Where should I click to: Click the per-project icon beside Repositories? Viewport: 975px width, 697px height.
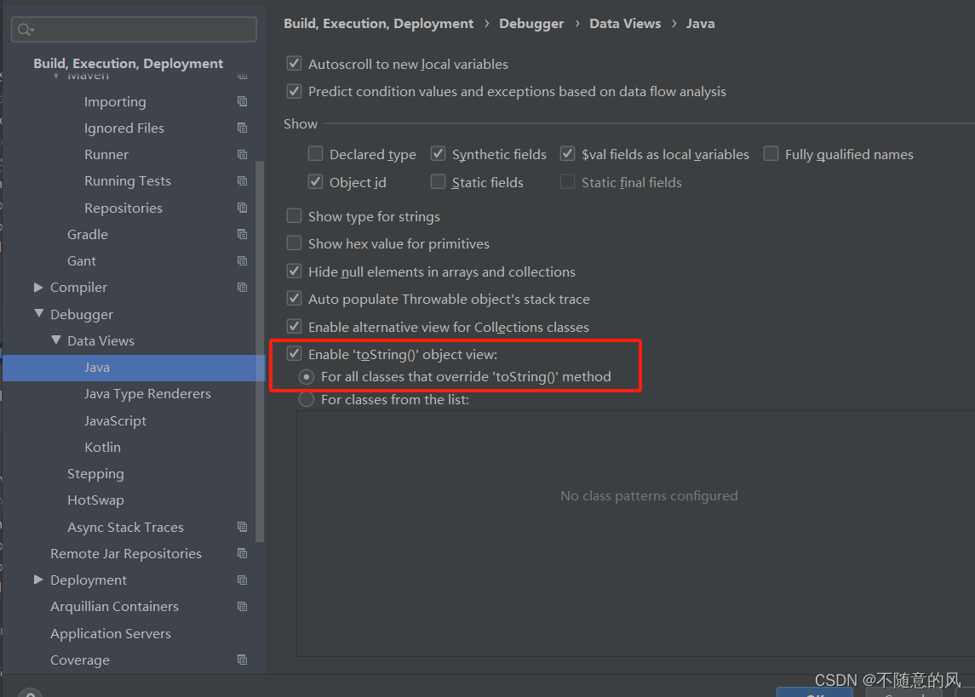coord(243,208)
